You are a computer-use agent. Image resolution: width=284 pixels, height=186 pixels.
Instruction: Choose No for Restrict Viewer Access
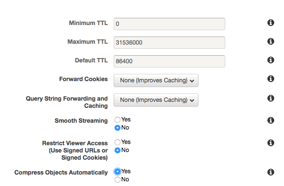tap(118, 150)
